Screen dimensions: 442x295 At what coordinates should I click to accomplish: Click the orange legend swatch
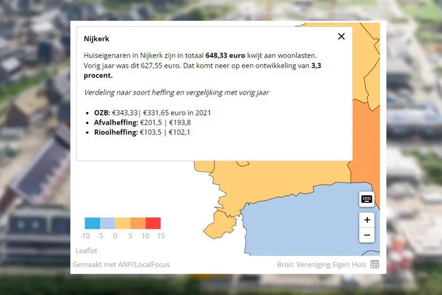138,223
